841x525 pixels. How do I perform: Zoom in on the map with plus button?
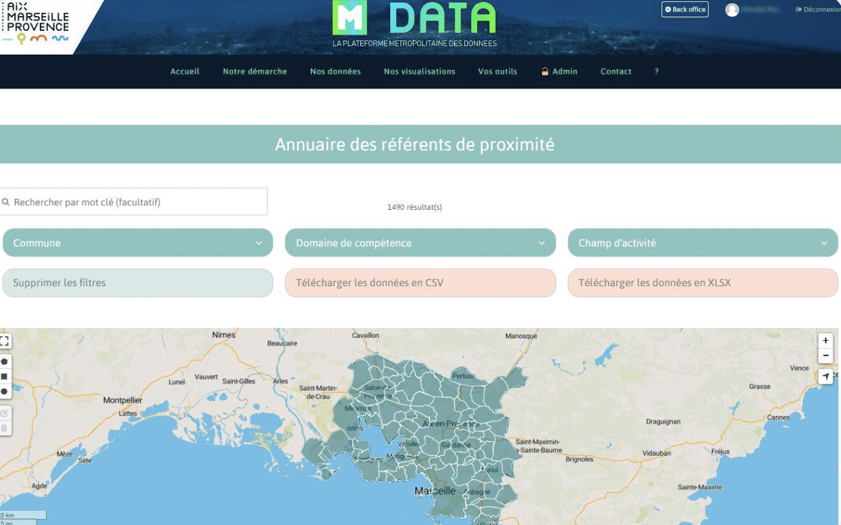point(826,341)
